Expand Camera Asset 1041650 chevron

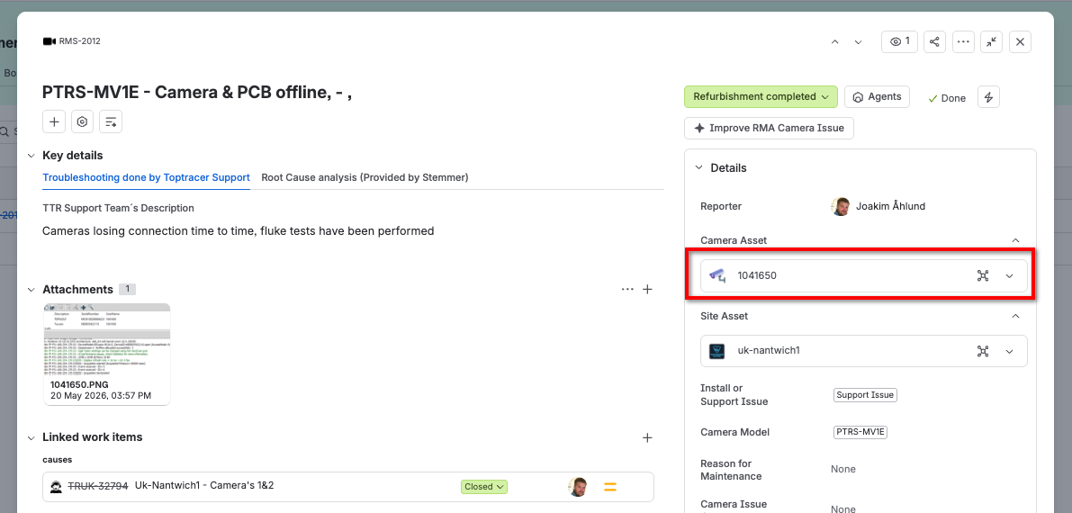[x=1010, y=275]
